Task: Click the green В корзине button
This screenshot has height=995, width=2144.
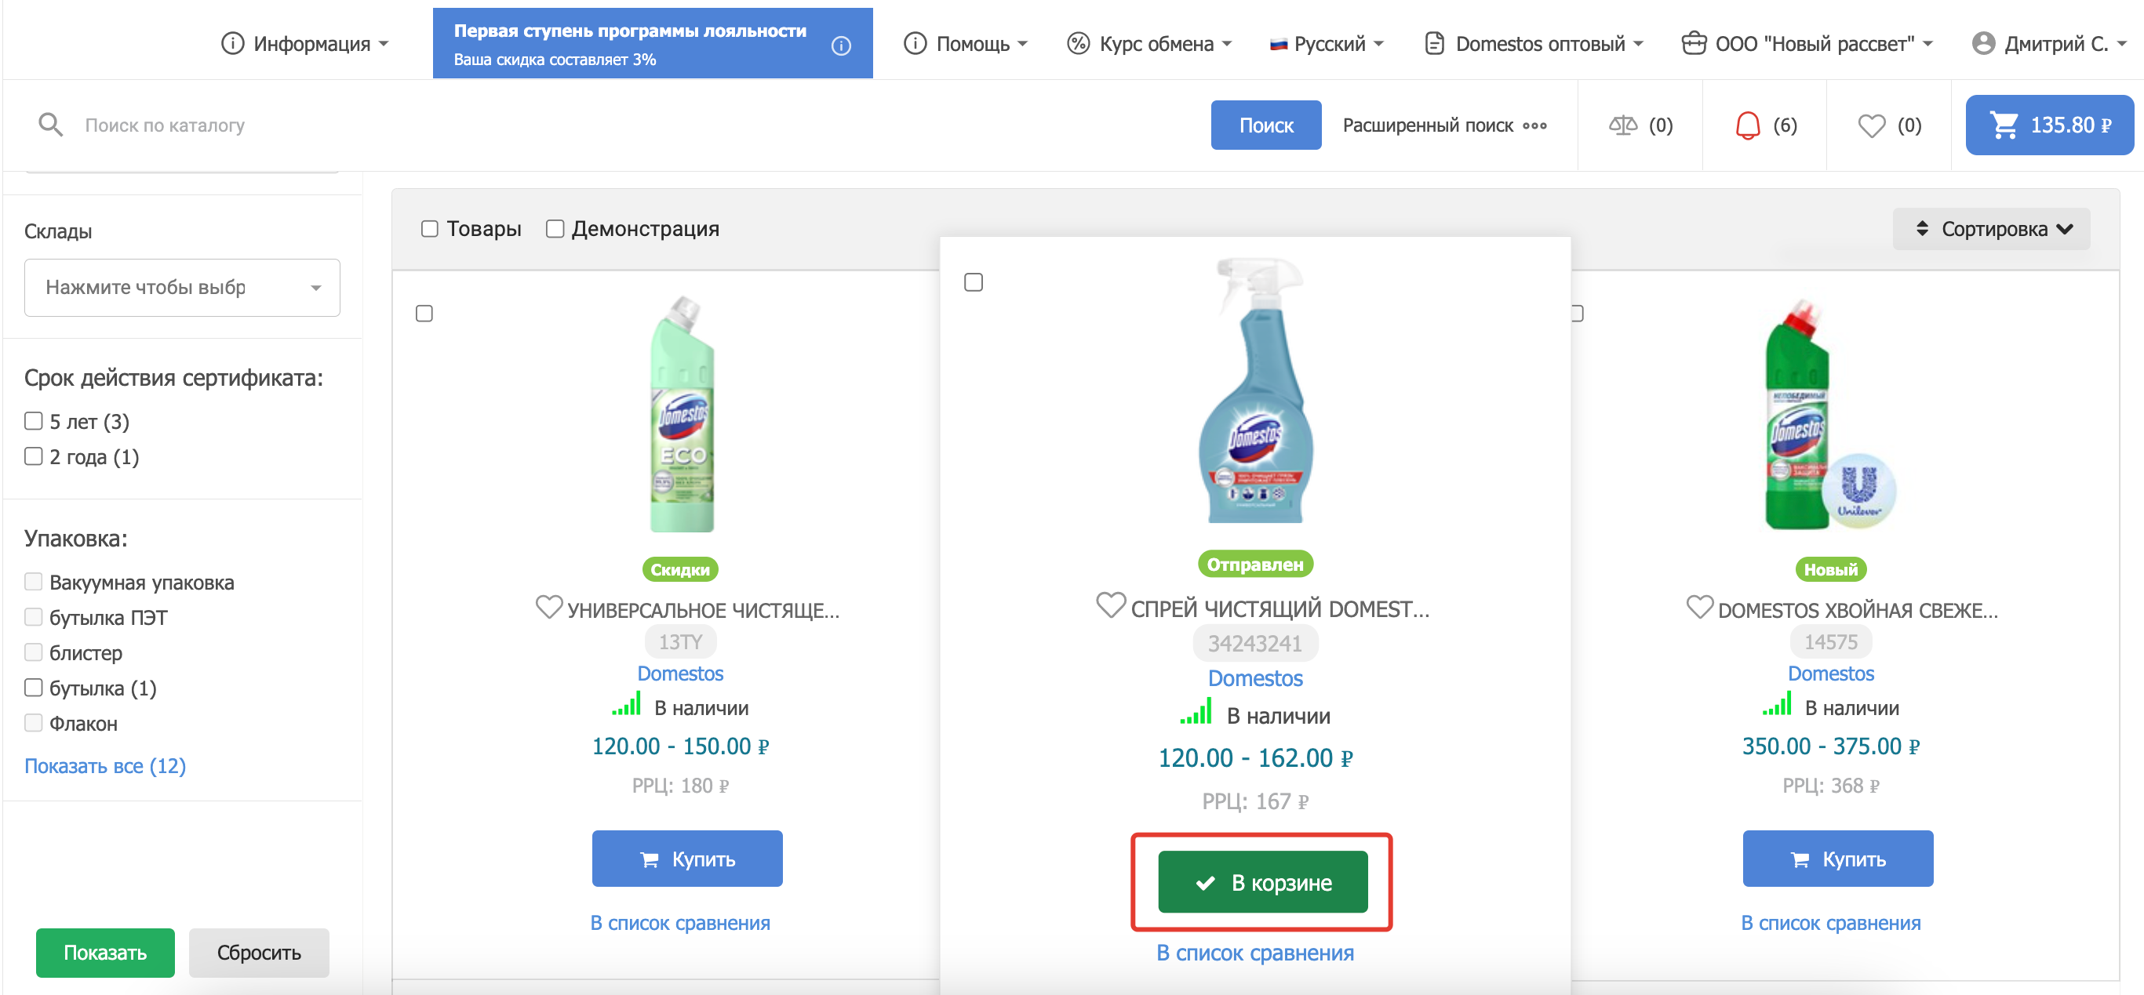Action: pyautogui.click(x=1261, y=882)
